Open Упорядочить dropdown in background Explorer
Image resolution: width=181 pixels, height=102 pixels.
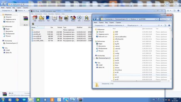click(7, 10)
